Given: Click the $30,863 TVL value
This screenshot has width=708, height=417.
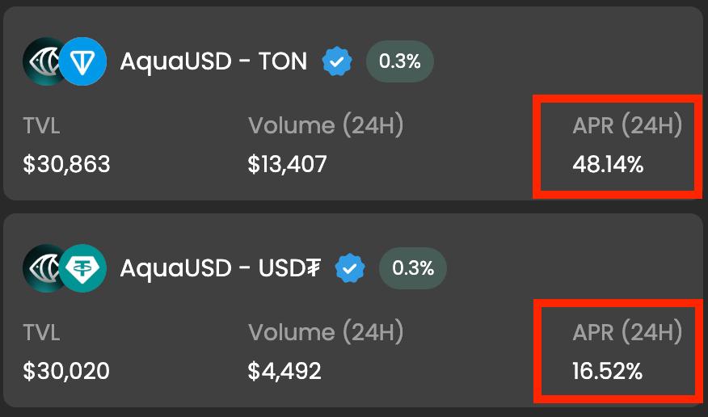Looking at the screenshot, I should click(66, 164).
